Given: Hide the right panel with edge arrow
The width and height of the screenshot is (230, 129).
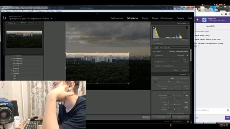Looking at the screenshot, I should click(x=193, y=71).
